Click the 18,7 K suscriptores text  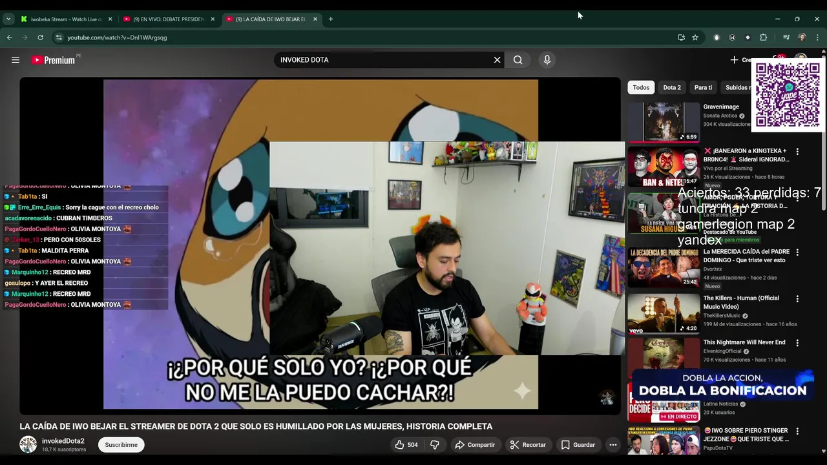click(64, 449)
